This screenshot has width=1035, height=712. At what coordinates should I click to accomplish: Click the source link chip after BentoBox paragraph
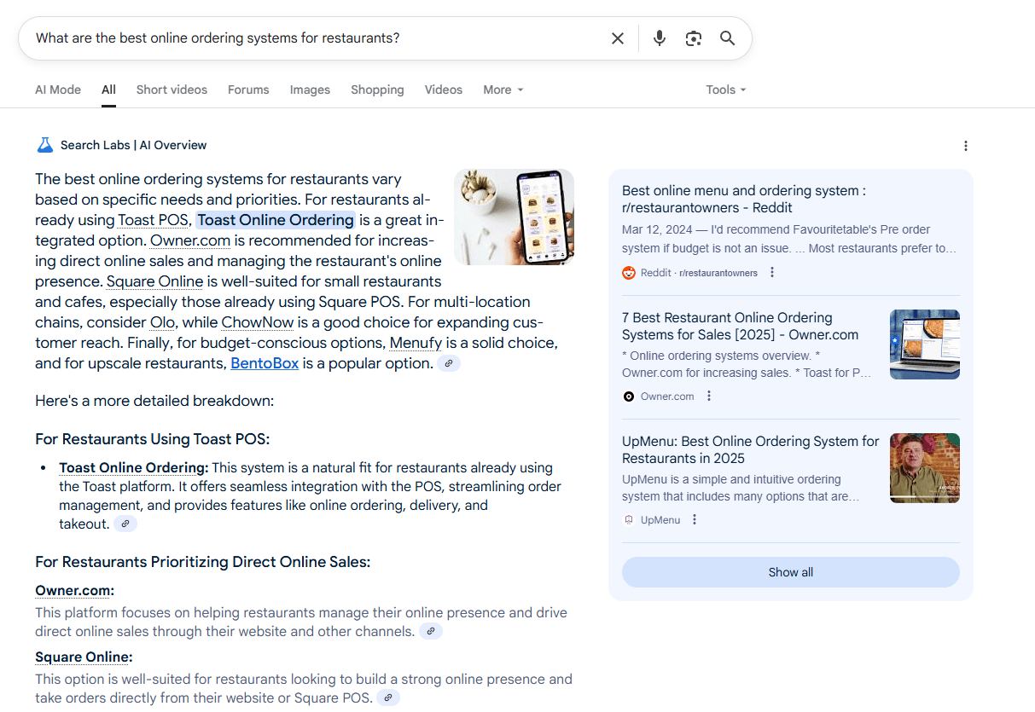(449, 364)
